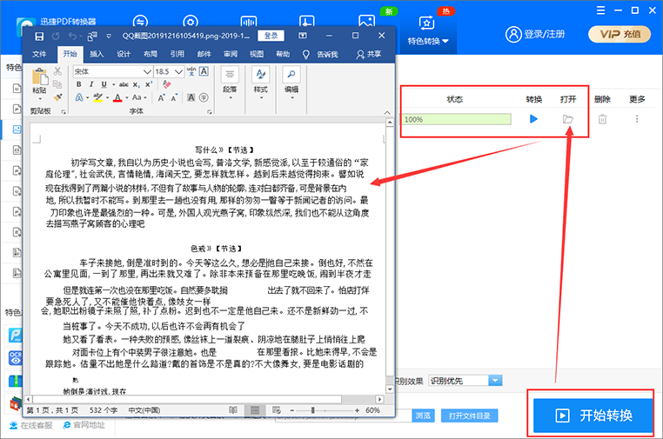Click the play 转换 icon in converter row

pyautogui.click(x=533, y=119)
